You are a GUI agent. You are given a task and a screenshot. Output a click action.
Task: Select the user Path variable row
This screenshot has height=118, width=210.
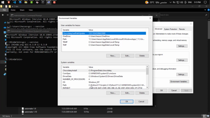pyautogui.click(x=104, y=39)
